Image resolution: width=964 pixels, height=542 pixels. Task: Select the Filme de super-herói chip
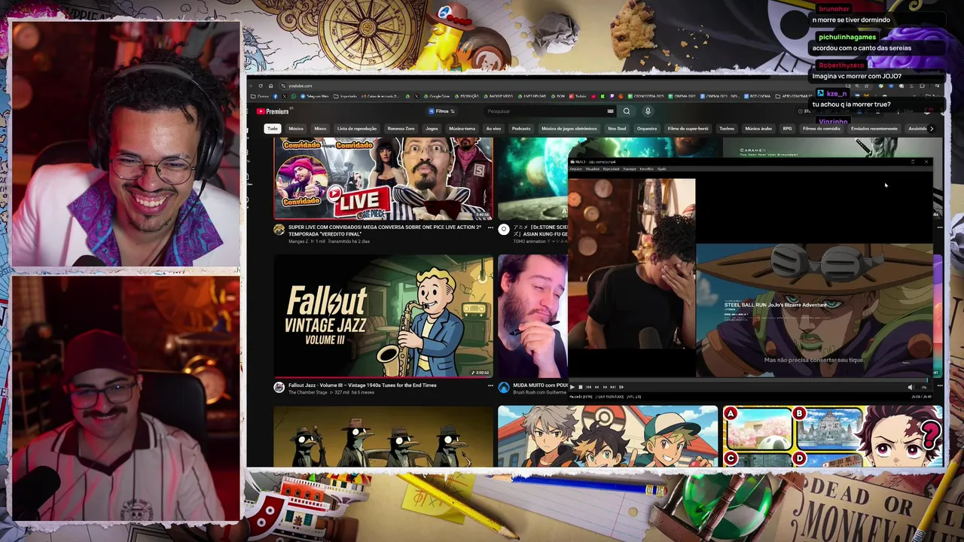pyautogui.click(x=688, y=129)
